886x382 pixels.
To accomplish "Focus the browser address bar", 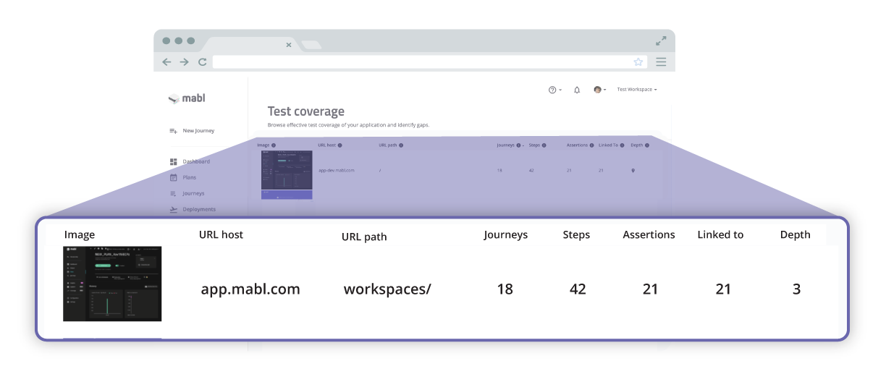I will 429,62.
